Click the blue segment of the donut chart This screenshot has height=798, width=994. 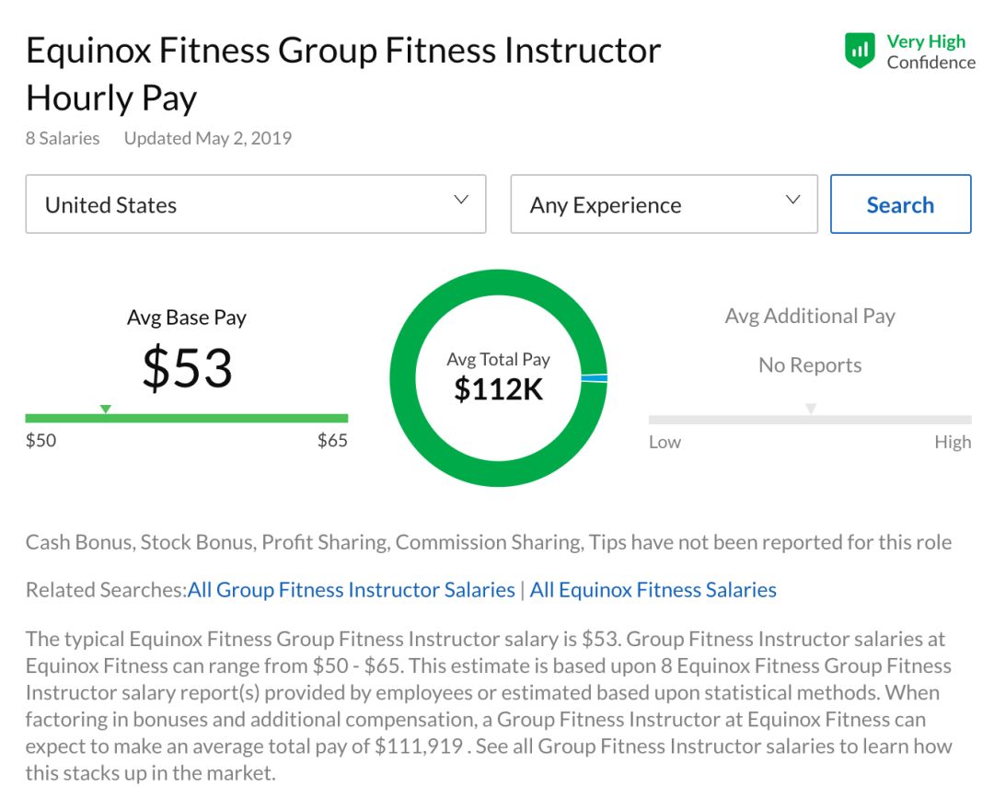point(595,378)
